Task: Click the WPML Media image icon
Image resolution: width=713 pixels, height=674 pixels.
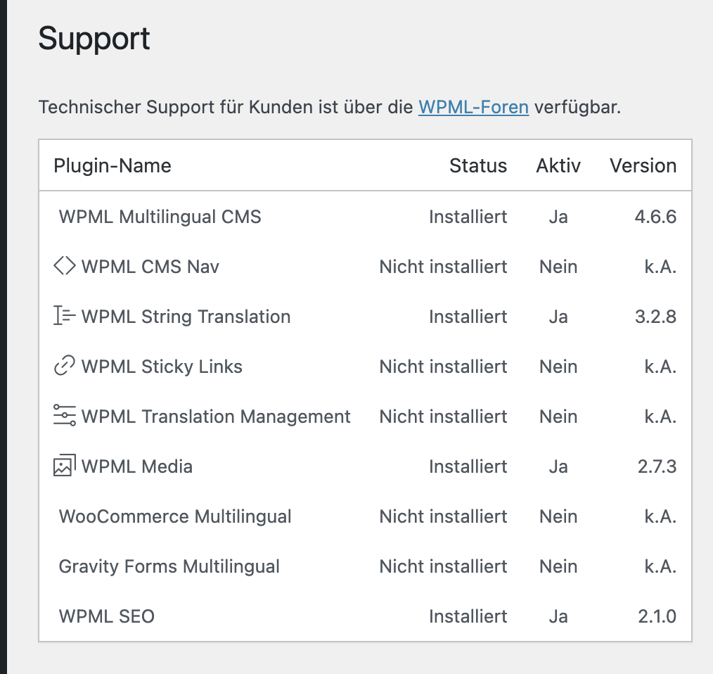Action: click(65, 465)
